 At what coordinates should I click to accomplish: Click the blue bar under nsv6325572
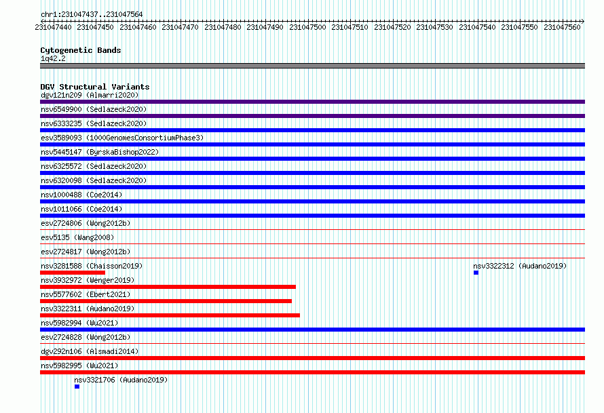point(312,173)
